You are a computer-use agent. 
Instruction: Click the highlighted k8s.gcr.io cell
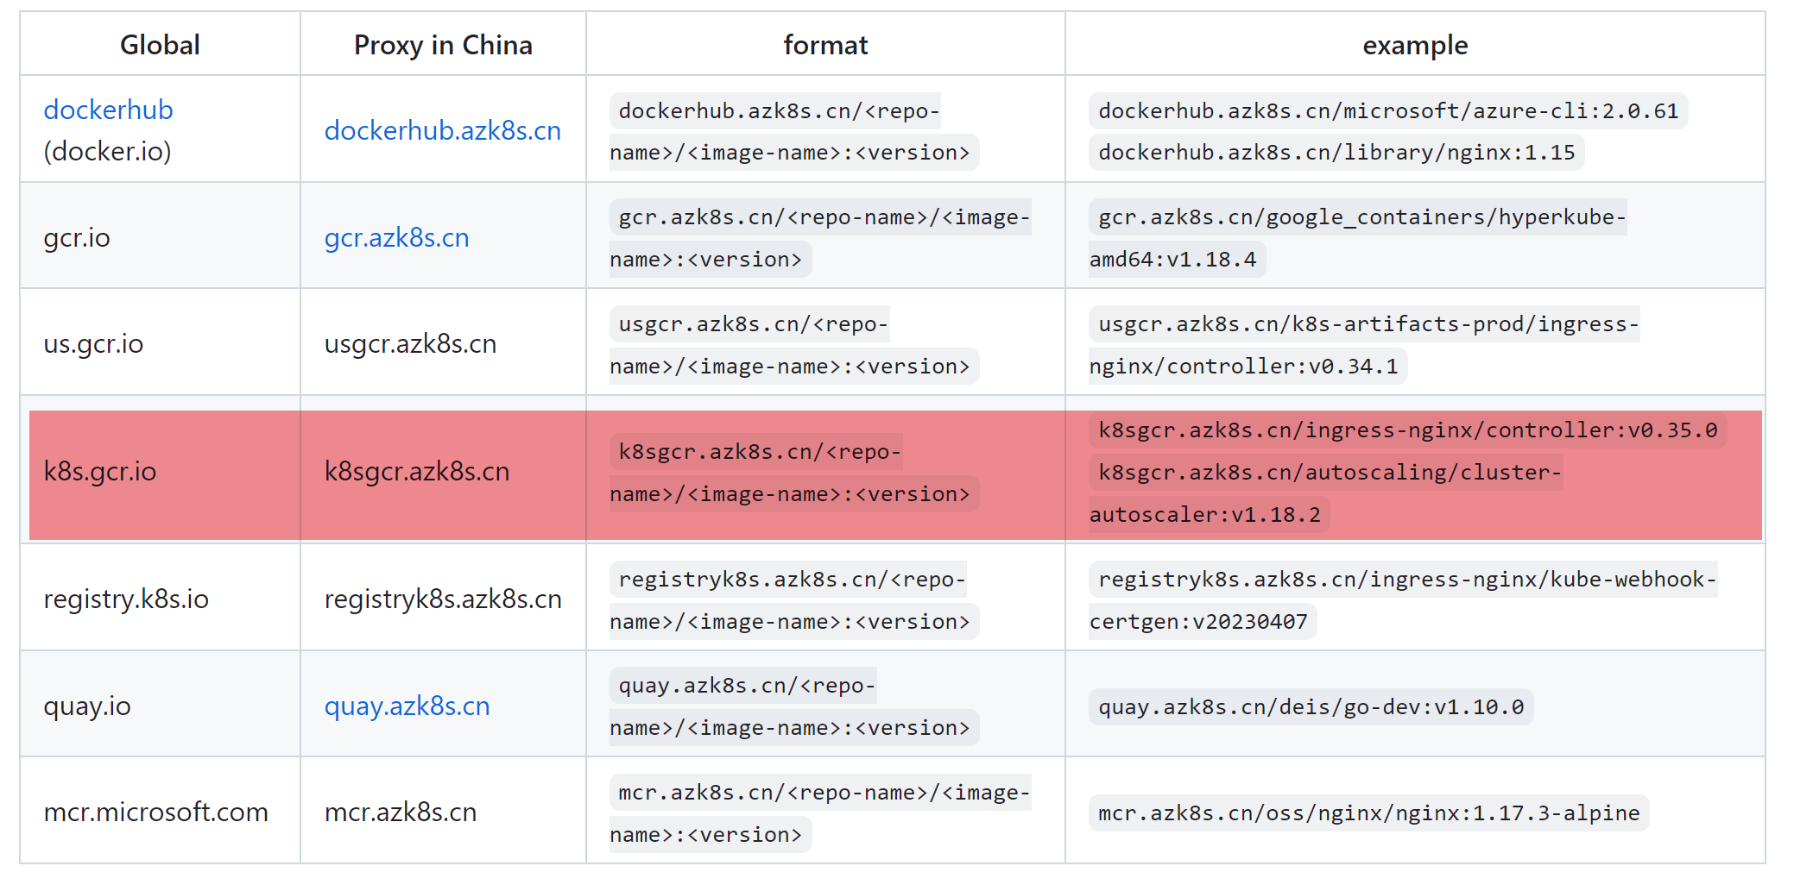100,472
